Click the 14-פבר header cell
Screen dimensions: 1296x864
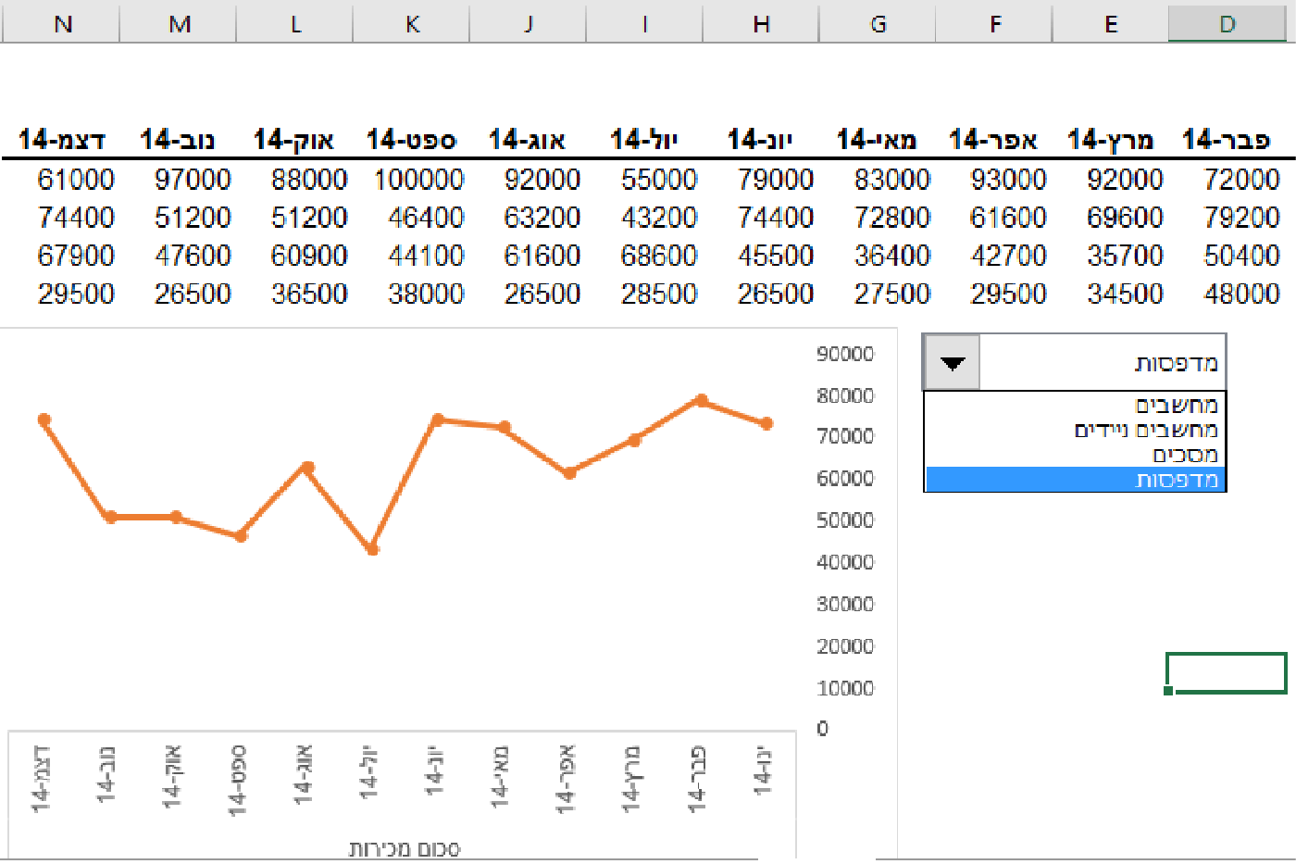(1226, 140)
